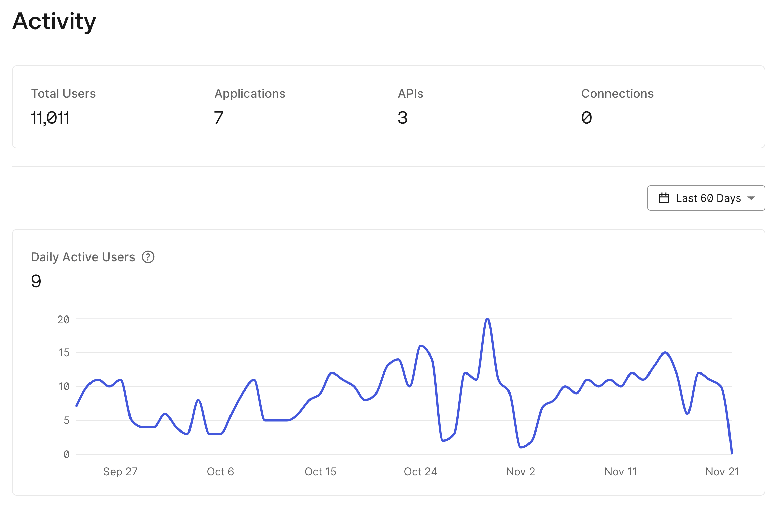Viewport: 779px width, 517px height.
Task: Click the dropdown arrow beside Last 60 Days
Action: pos(751,198)
